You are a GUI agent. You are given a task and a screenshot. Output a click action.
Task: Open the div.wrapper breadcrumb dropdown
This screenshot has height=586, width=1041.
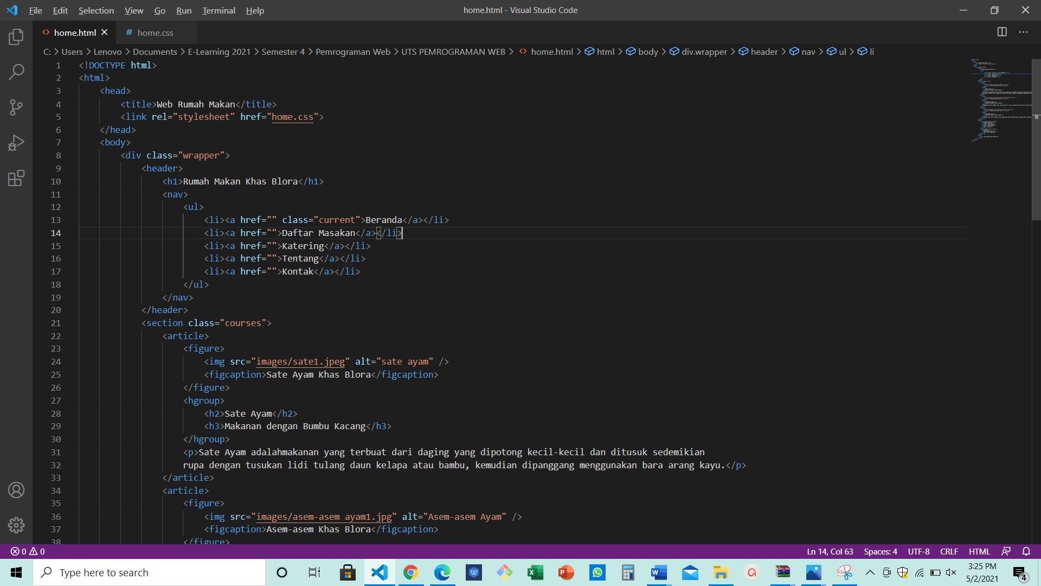point(703,52)
